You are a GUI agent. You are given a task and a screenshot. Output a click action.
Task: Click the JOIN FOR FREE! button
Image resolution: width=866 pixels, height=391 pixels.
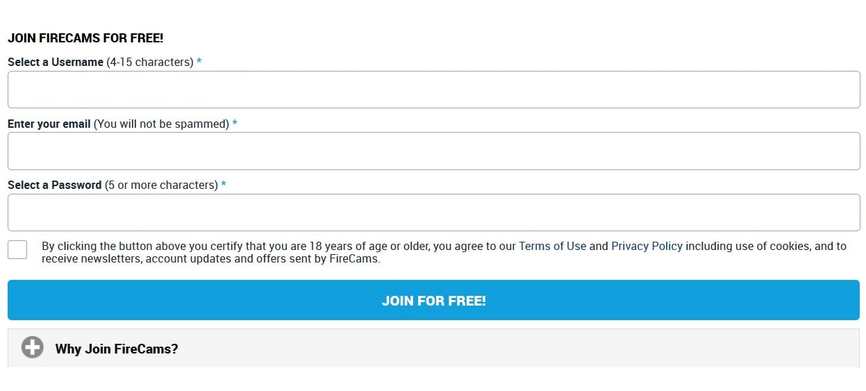[433, 300]
